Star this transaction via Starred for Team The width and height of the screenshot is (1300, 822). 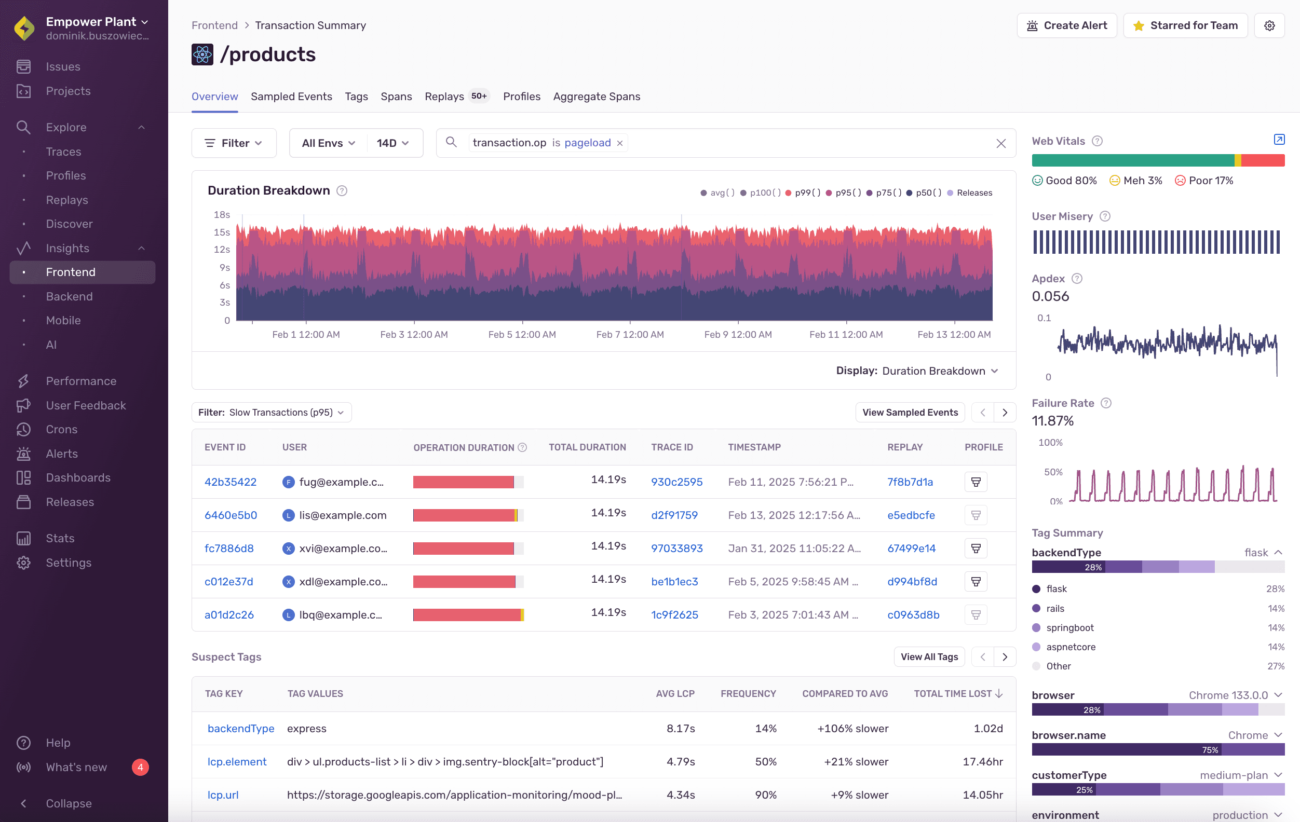point(1185,25)
